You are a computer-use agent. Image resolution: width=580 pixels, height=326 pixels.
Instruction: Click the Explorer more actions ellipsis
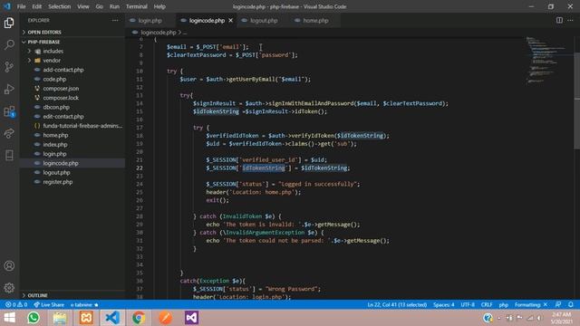click(x=115, y=20)
